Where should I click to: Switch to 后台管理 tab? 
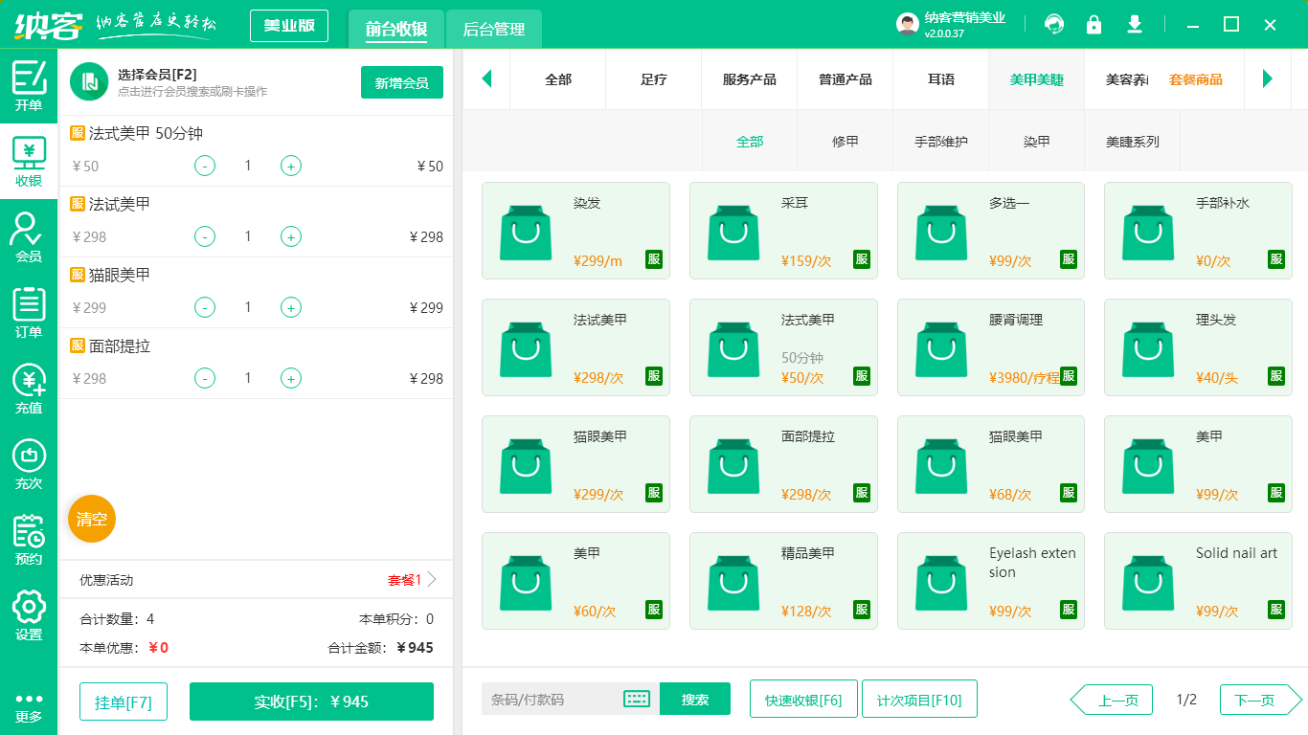(494, 29)
